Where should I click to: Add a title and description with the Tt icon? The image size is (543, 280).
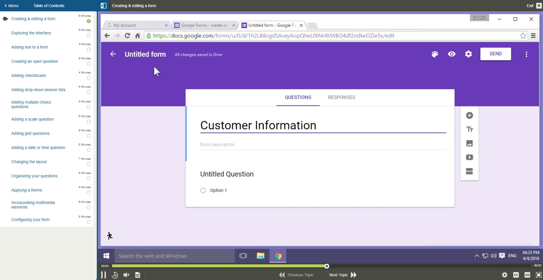pos(469,129)
